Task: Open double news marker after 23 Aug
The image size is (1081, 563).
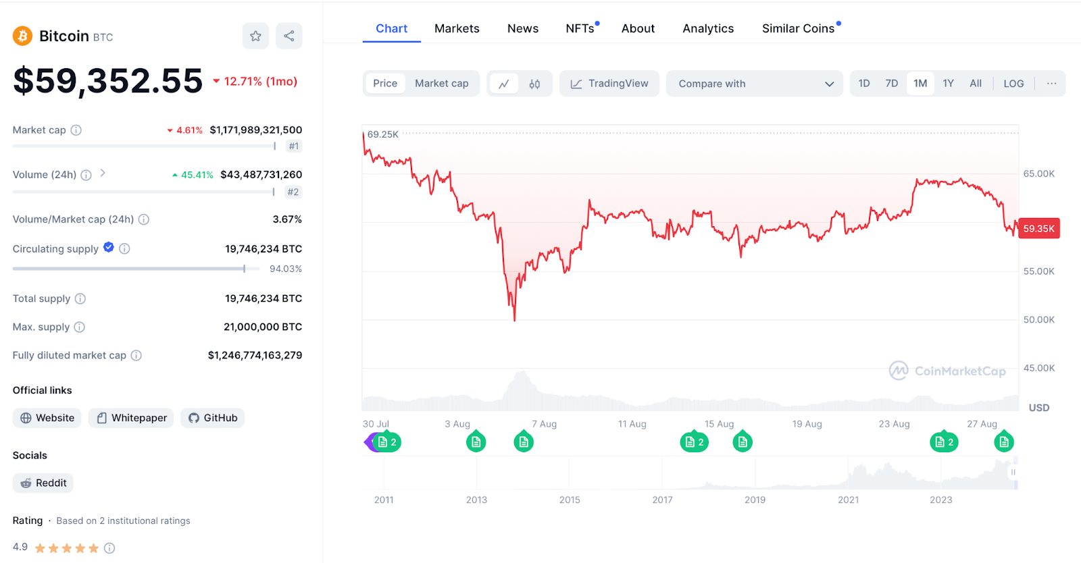Action: click(x=944, y=442)
